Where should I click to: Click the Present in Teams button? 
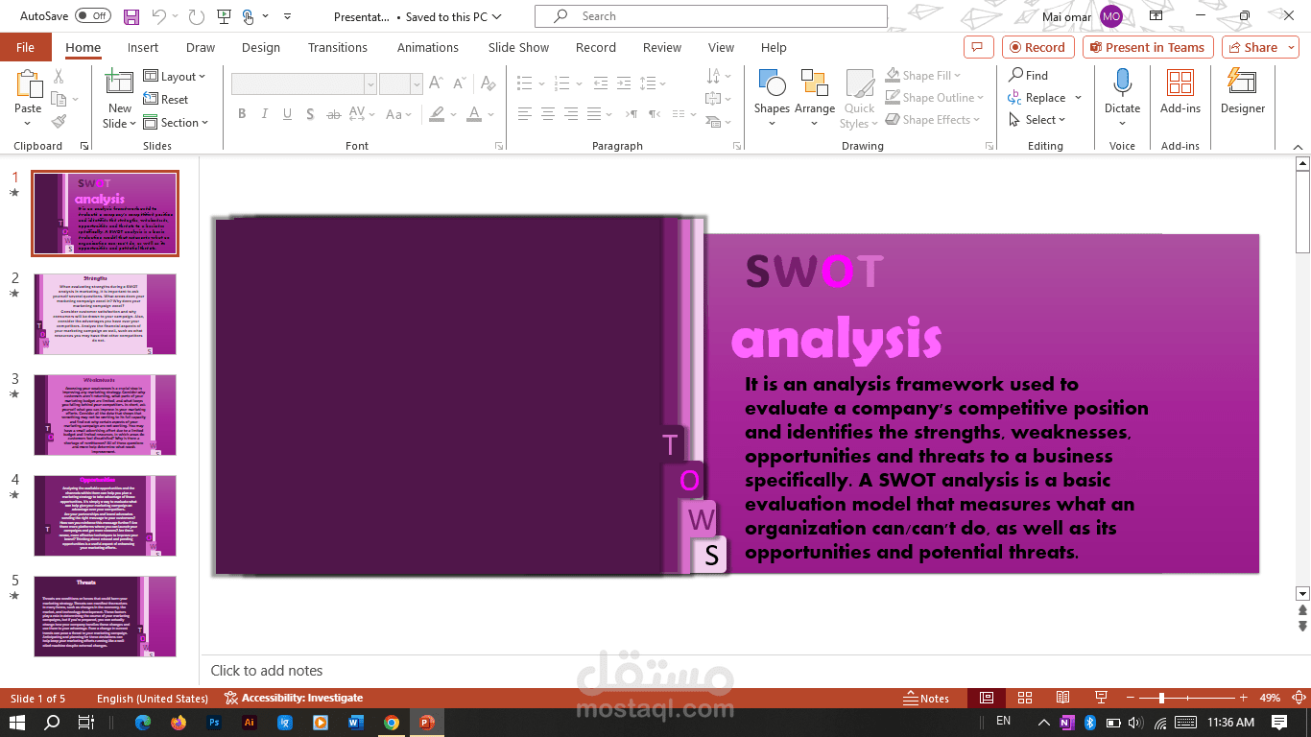point(1148,47)
